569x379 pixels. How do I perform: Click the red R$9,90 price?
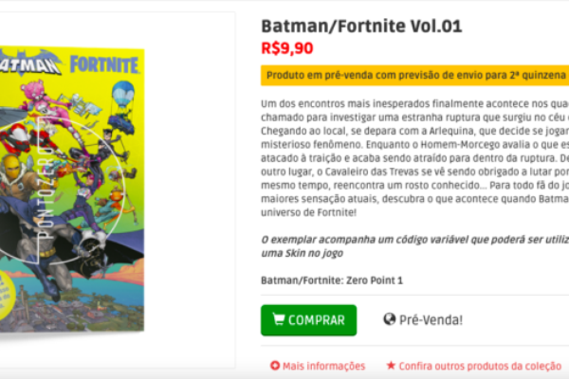(287, 48)
